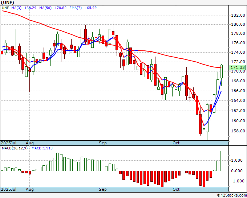Click the -1.000 MACD axis label

(x=237, y=181)
